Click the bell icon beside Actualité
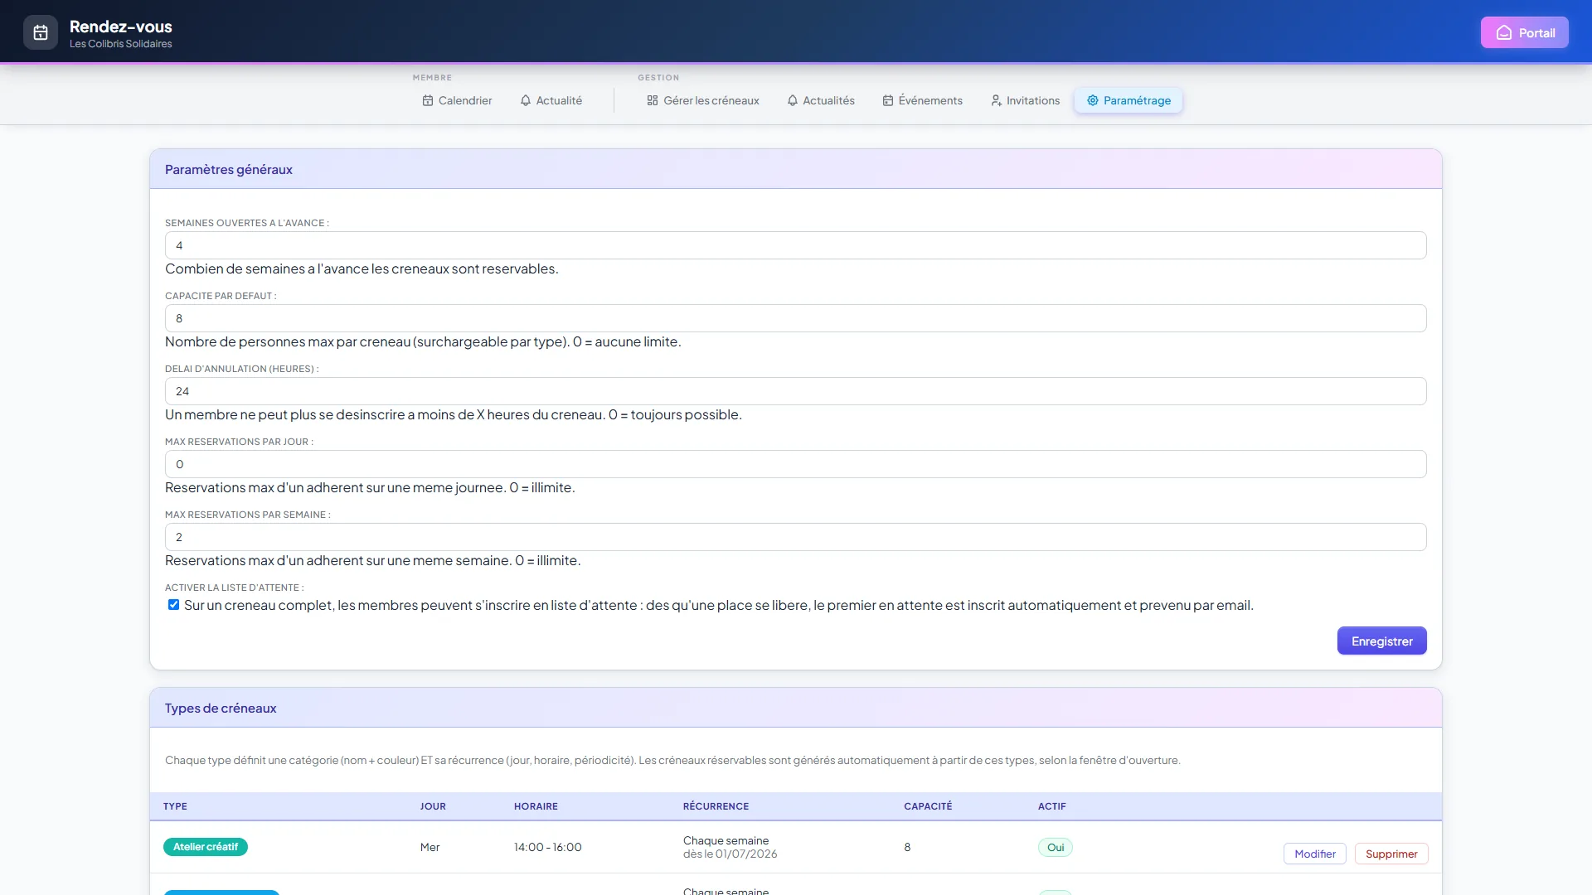The image size is (1592, 895). coord(526,100)
